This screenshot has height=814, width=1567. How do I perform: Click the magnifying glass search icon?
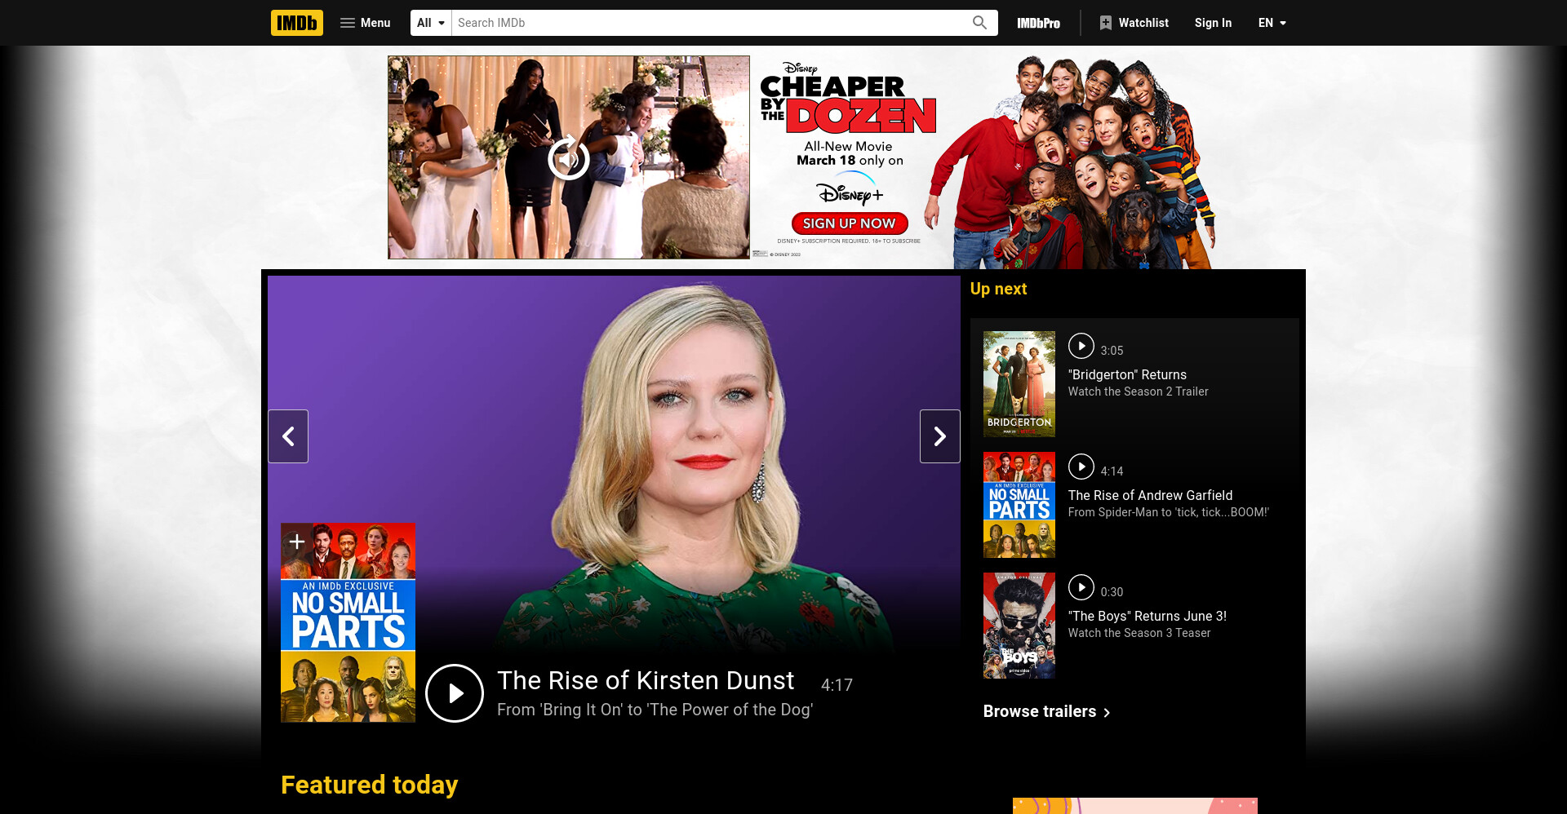[979, 23]
